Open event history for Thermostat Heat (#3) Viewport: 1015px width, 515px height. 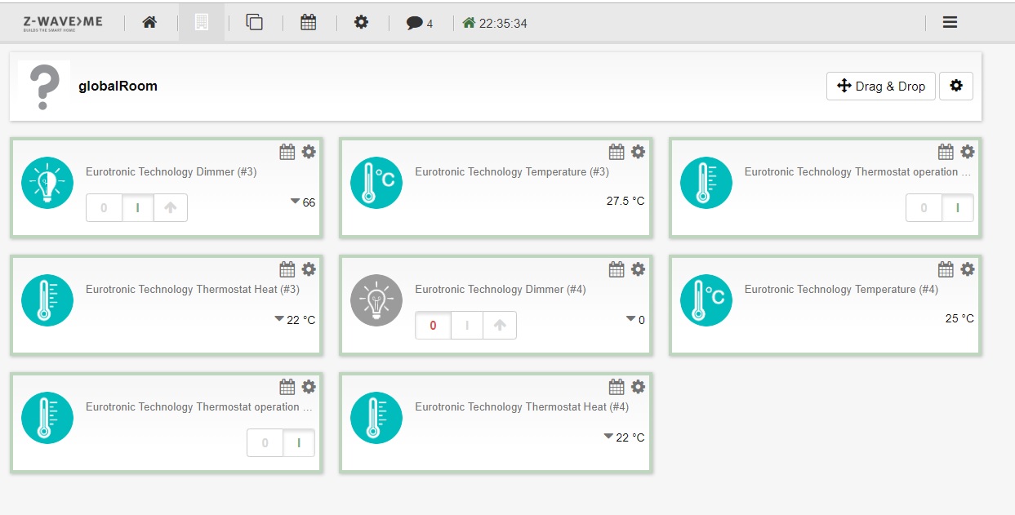pyautogui.click(x=287, y=269)
